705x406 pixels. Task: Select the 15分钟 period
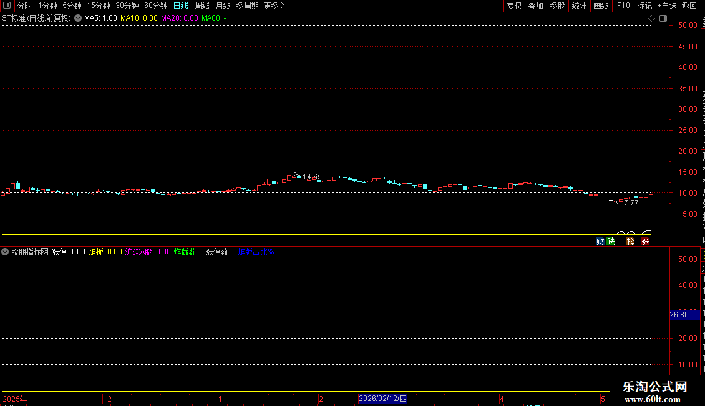(x=99, y=6)
